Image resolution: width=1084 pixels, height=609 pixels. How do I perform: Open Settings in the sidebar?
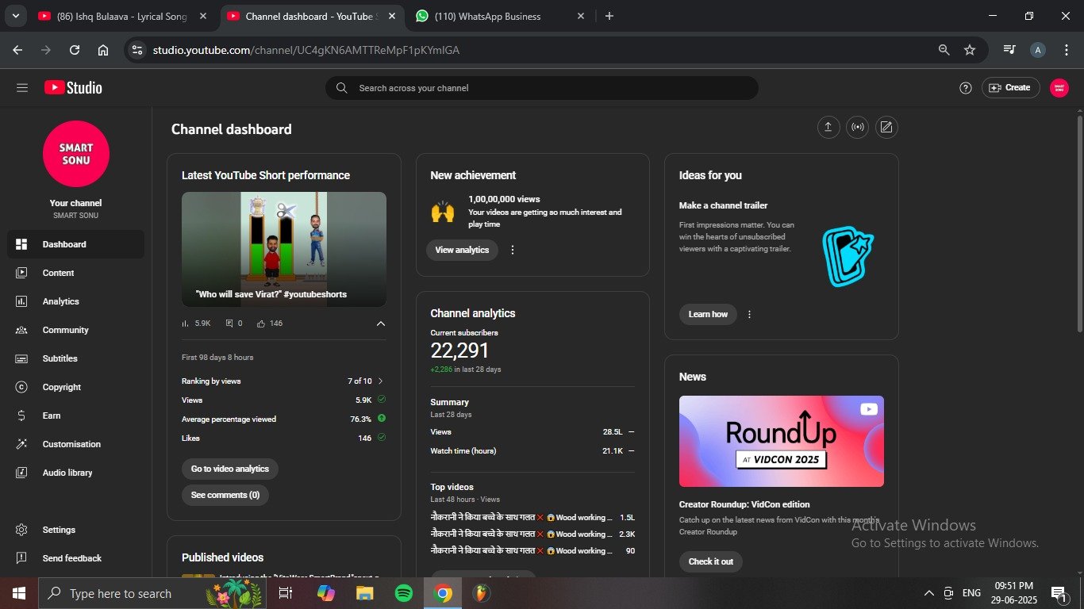(x=75, y=530)
